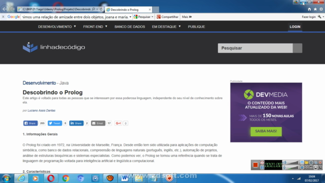Open Microsoft Word from the taskbar
The width and height of the screenshot is (325, 183).
124,178
